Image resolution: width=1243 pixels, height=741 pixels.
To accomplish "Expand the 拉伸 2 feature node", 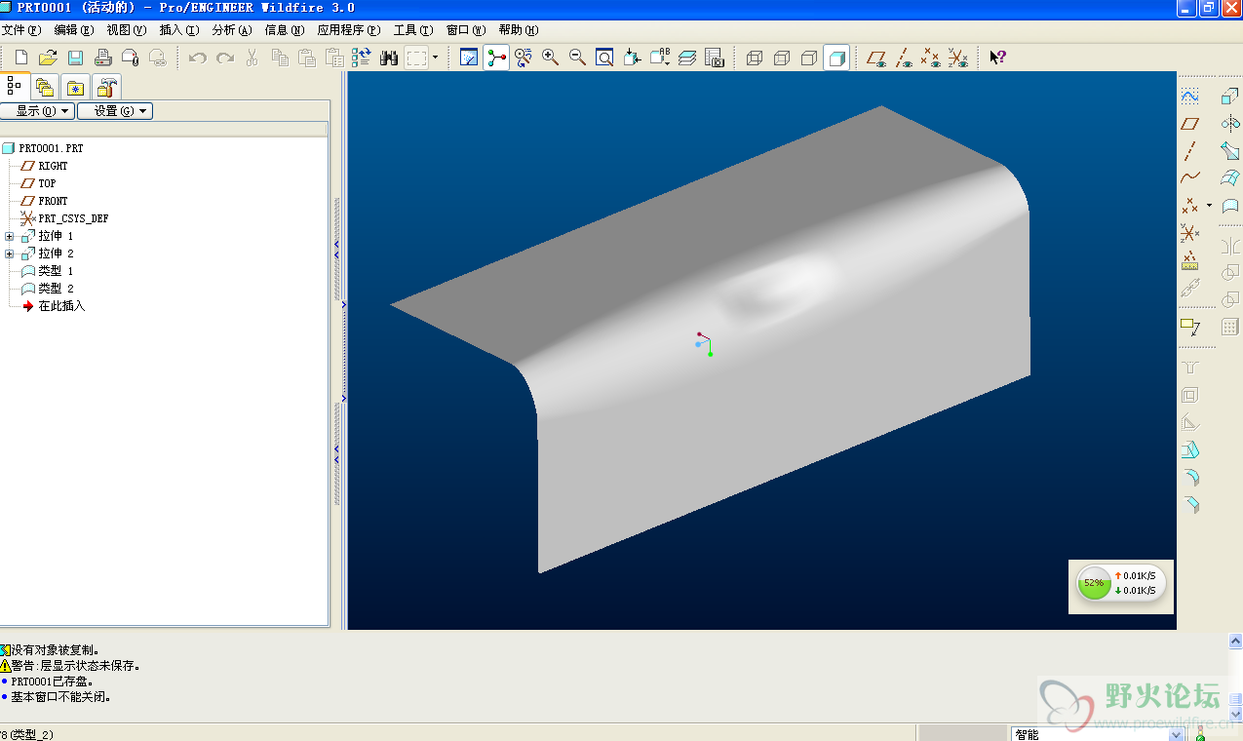I will coord(10,253).
